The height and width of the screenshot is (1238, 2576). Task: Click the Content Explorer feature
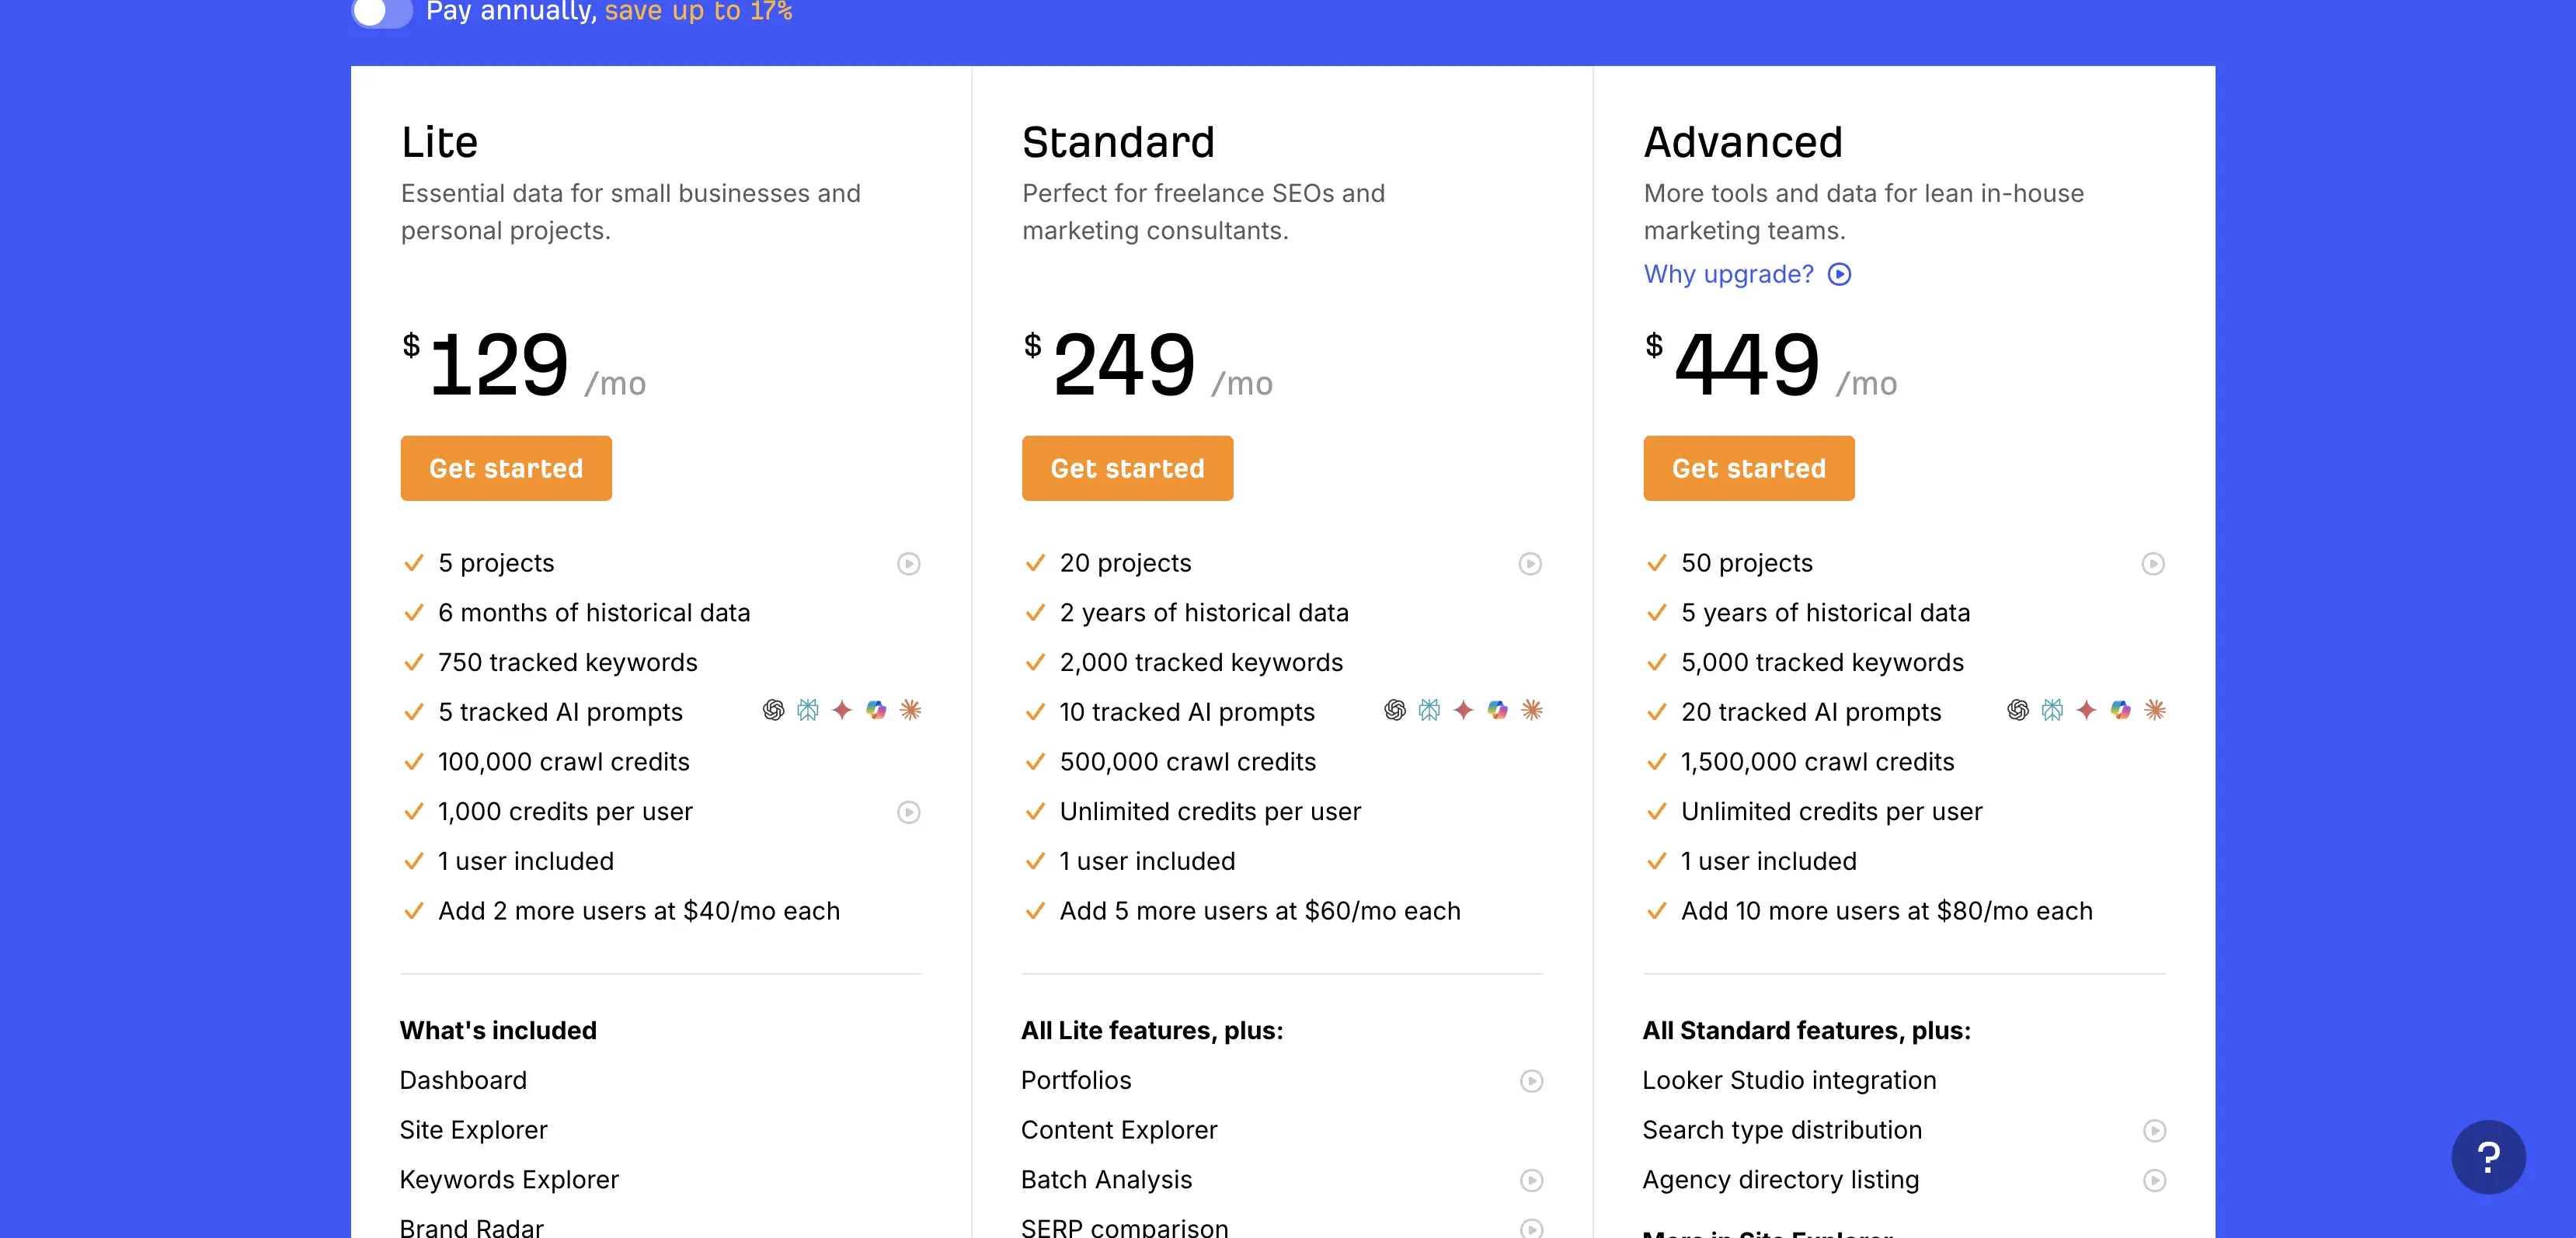(x=1119, y=1130)
